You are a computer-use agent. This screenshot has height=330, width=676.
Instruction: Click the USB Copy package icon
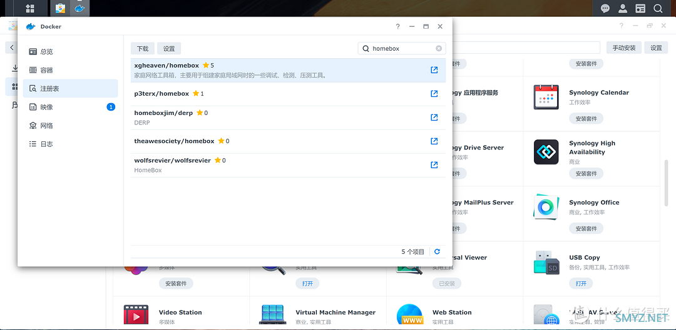pos(546,262)
